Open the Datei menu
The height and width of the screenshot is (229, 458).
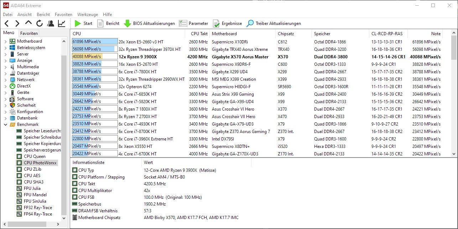click(x=7, y=15)
